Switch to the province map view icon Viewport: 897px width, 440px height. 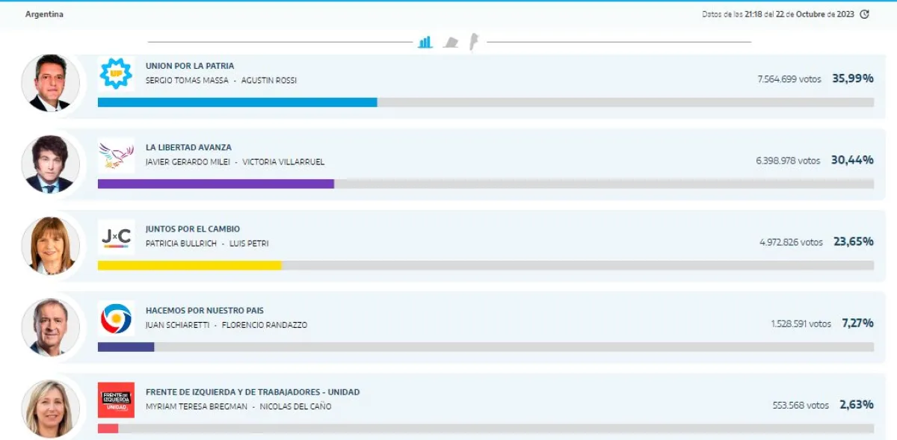[x=451, y=42]
